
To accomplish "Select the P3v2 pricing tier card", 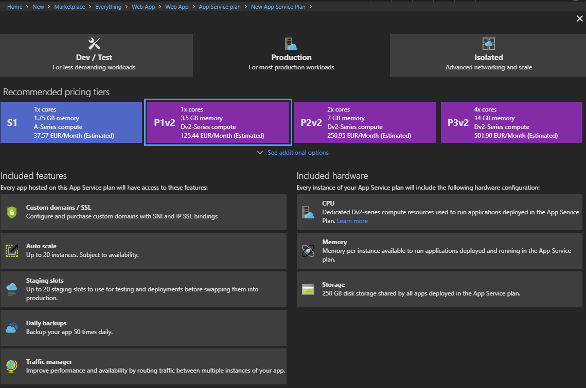I will coord(511,122).
